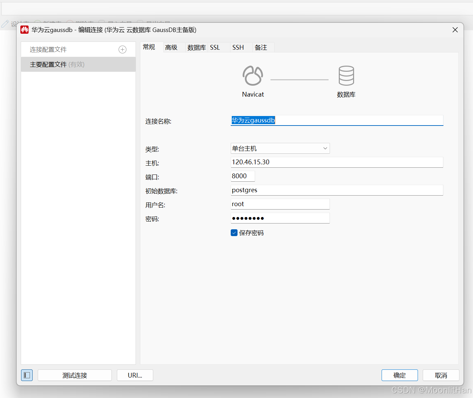Click the database icon labeled 数据库
Viewport: 473px width, 398px height.
pyautogui.click(x=346, y=76)
